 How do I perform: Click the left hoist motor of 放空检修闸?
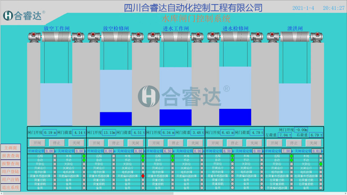[94, 37]
